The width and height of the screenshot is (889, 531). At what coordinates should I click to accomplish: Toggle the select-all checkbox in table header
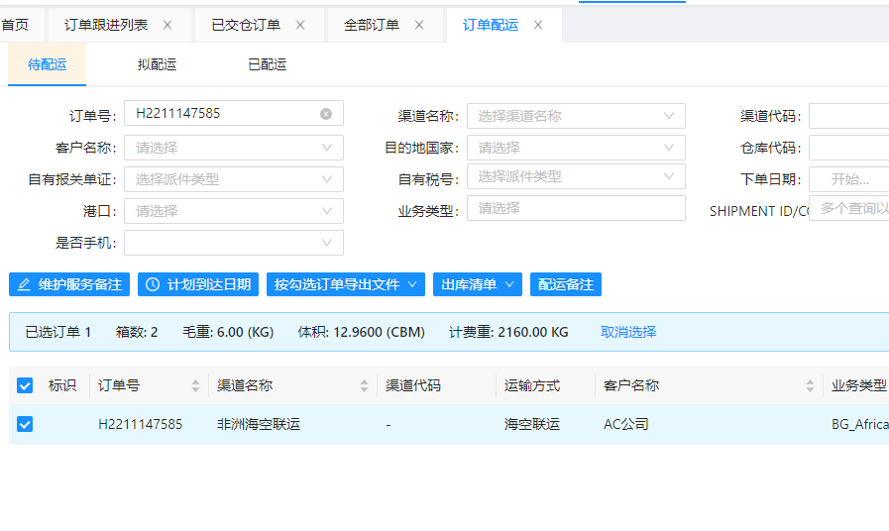point(25,385)
